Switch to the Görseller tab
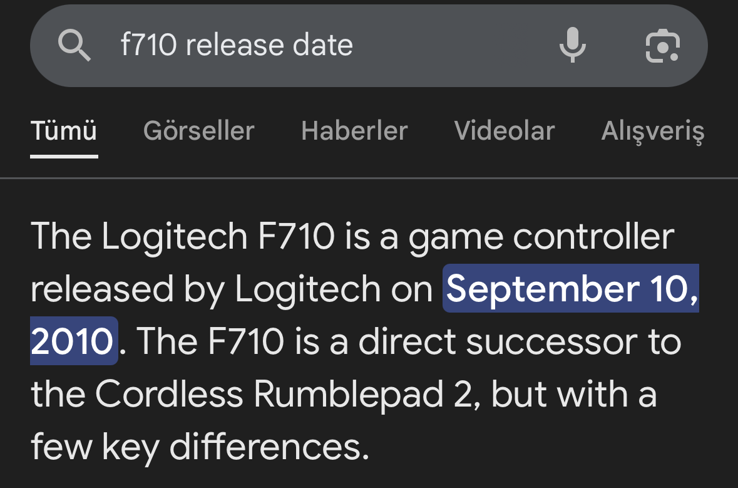 click(198, 131)
